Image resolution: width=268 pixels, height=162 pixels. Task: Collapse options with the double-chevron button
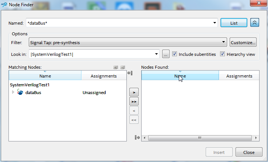pyautogui.click(x=255, y=23)
